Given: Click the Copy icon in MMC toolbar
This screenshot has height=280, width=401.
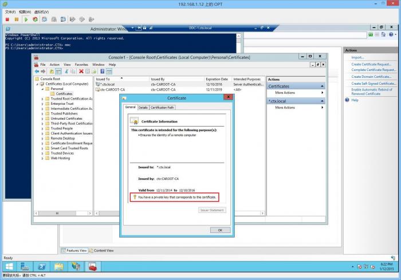Looking at the screenshot, I should coord(73,72).
